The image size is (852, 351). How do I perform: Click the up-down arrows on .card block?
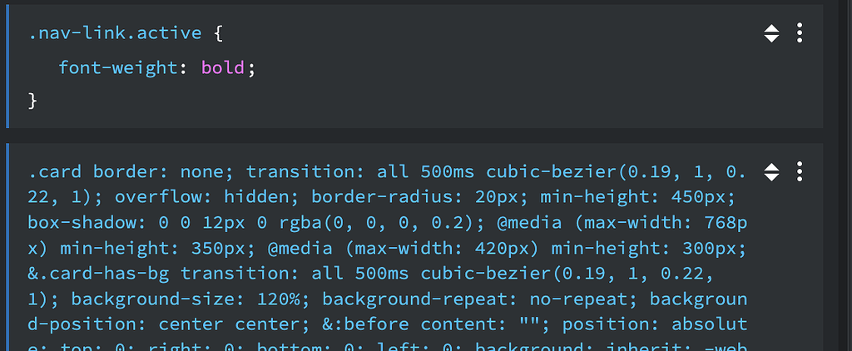(x=771, y=171)
